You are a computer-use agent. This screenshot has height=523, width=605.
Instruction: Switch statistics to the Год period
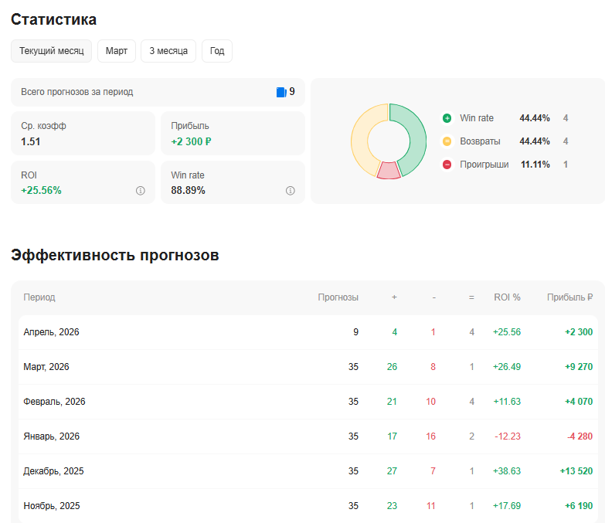(217, 51)
